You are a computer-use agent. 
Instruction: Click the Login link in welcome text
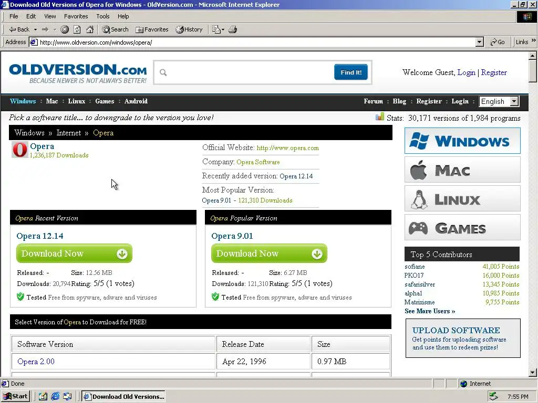click(x=467, y=72)
